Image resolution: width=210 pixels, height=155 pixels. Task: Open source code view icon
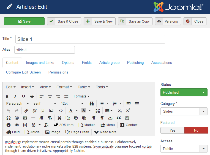(x=61, y=111)
